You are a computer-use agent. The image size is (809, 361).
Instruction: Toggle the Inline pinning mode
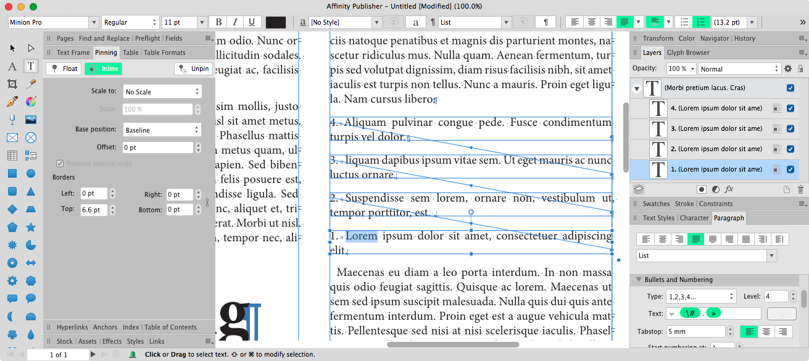103,68
